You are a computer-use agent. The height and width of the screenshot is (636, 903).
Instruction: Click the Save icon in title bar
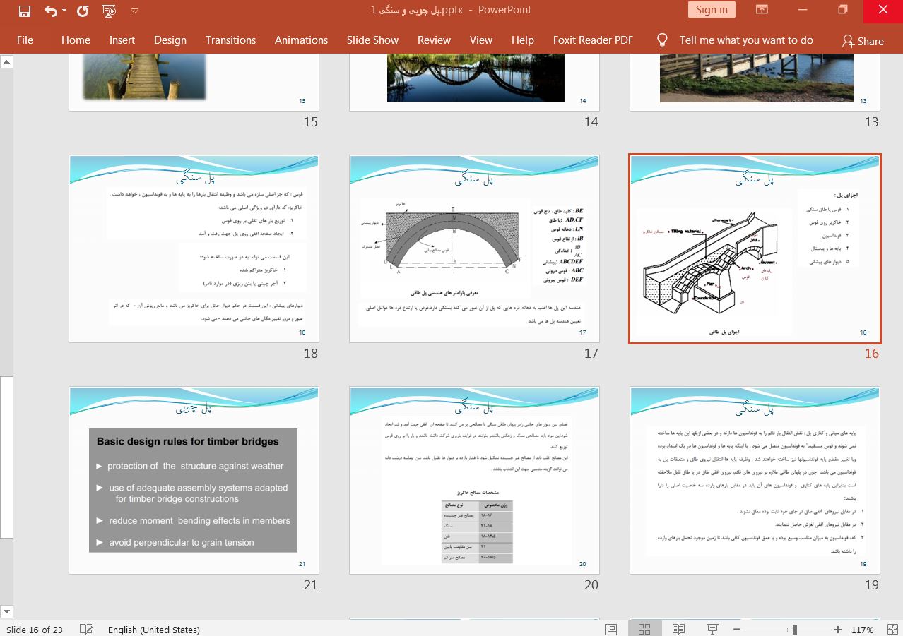click(24, 11)
